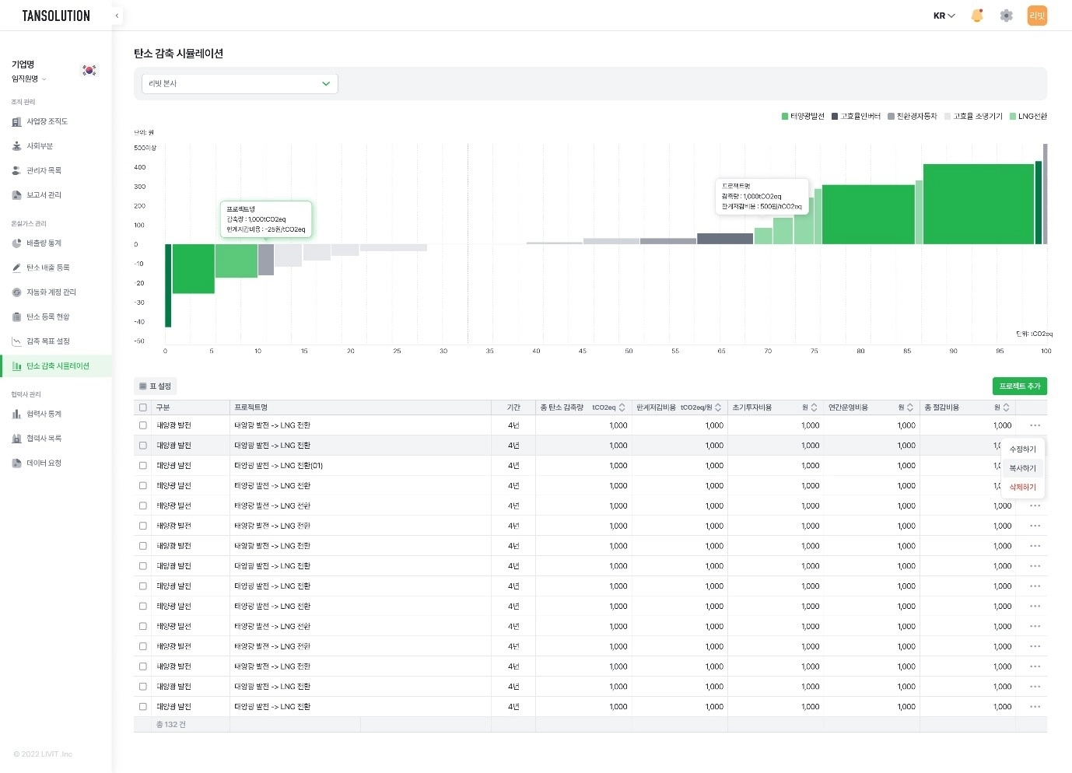Open the row options ellipsis in first table row
Screen dimensions: 1072x773
tap(1035, 425)
